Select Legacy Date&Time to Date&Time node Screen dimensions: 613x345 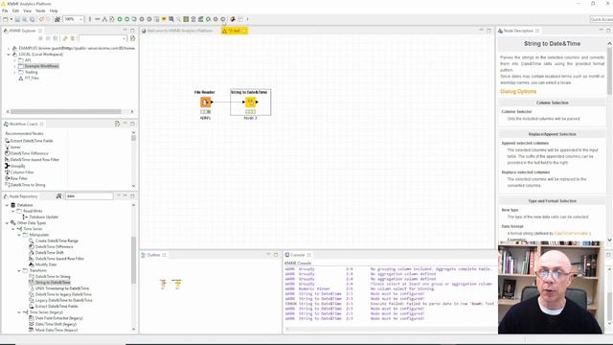point(64,300)
